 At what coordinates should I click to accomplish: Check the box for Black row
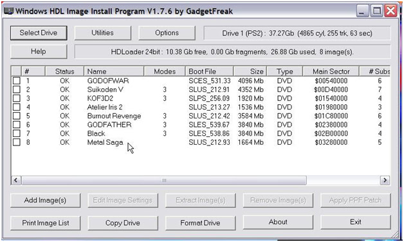pyautogui.click(x=17, y=133)
